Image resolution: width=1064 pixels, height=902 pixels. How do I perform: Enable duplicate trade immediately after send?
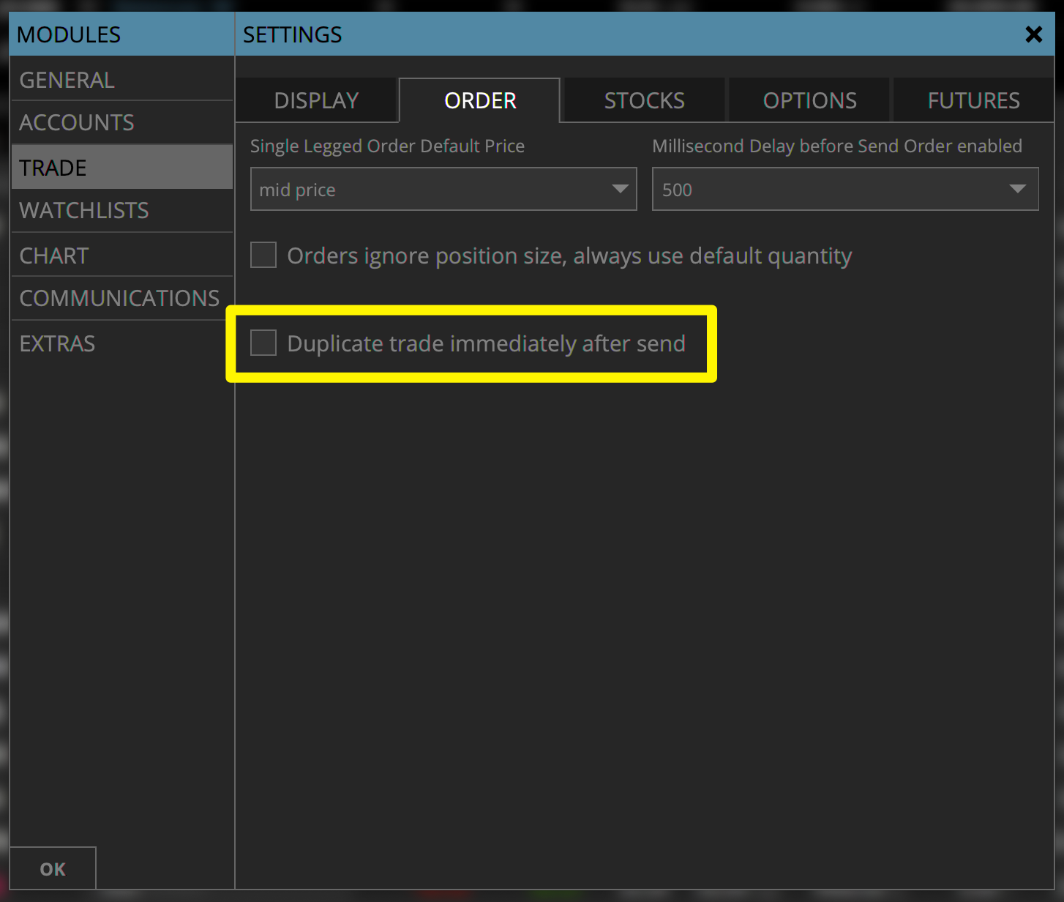[x=263, y=343]
